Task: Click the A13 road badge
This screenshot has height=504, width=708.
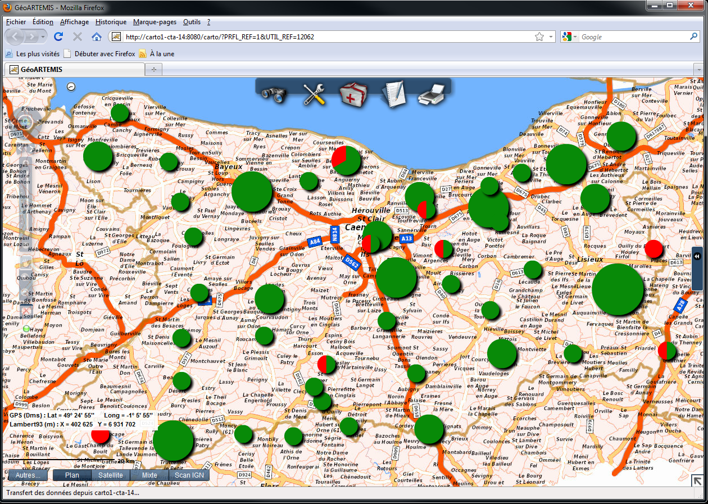Action: click(x=406, y=239)
